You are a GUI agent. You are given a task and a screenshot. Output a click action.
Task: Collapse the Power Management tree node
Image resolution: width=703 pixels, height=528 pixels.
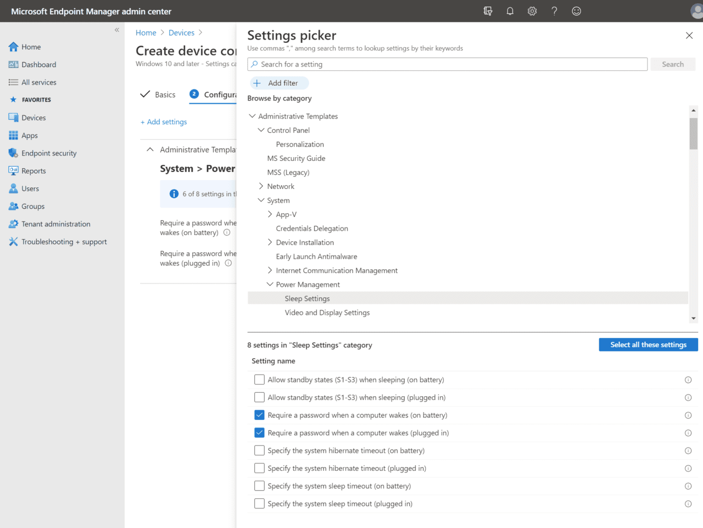[270, 284]
